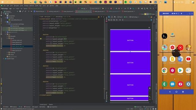Click the zoom in magnifier on design preview

[150, 97]
